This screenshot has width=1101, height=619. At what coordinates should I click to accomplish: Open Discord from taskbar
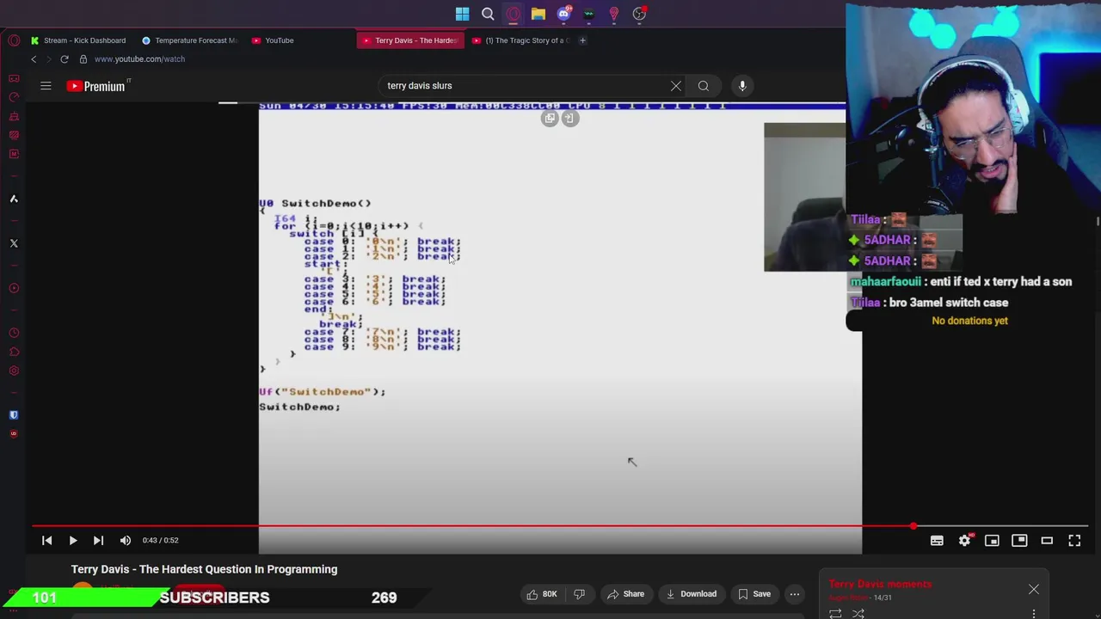click(563, 14)
